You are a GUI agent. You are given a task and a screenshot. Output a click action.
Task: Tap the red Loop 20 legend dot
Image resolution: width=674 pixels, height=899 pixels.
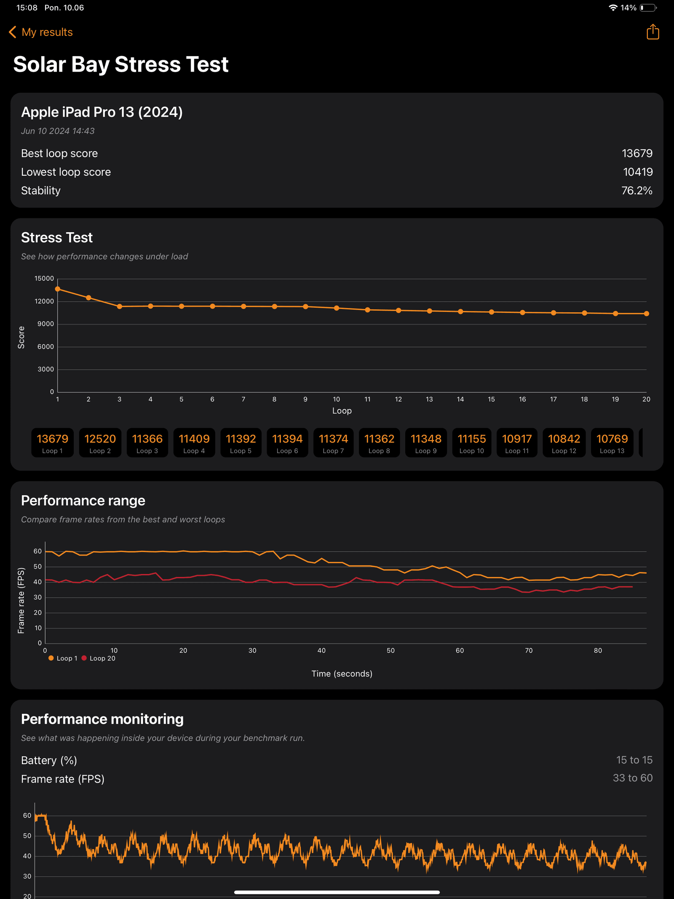(84, 658)
